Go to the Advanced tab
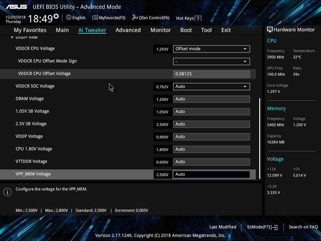The image size is (321, 241). click(128, 30)
